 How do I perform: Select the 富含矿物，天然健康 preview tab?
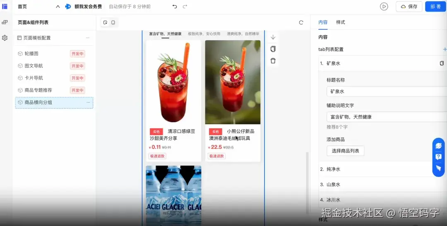(x=165, y=34)
